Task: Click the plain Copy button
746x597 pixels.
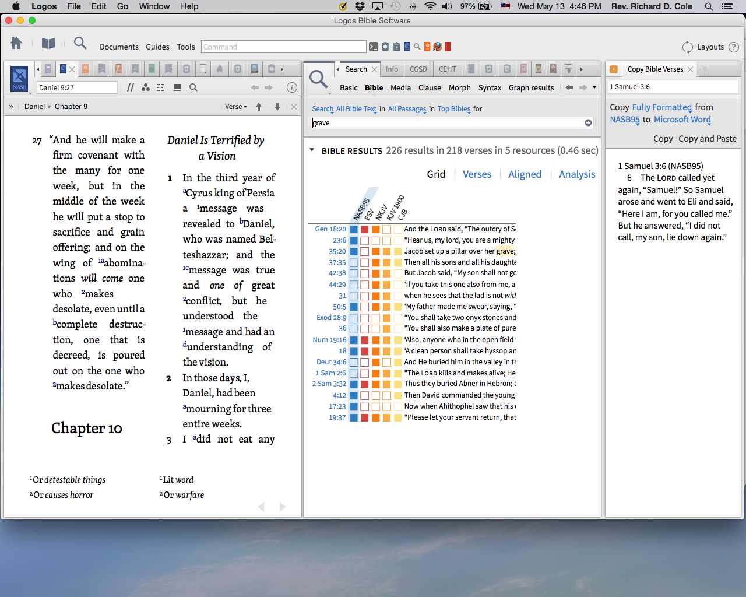Action: coord(663,139)
